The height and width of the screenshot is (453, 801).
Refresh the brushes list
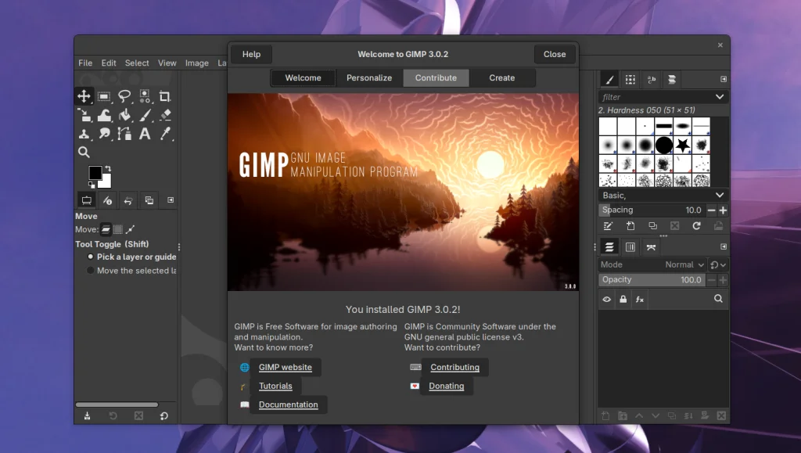(x=695, y=225)
